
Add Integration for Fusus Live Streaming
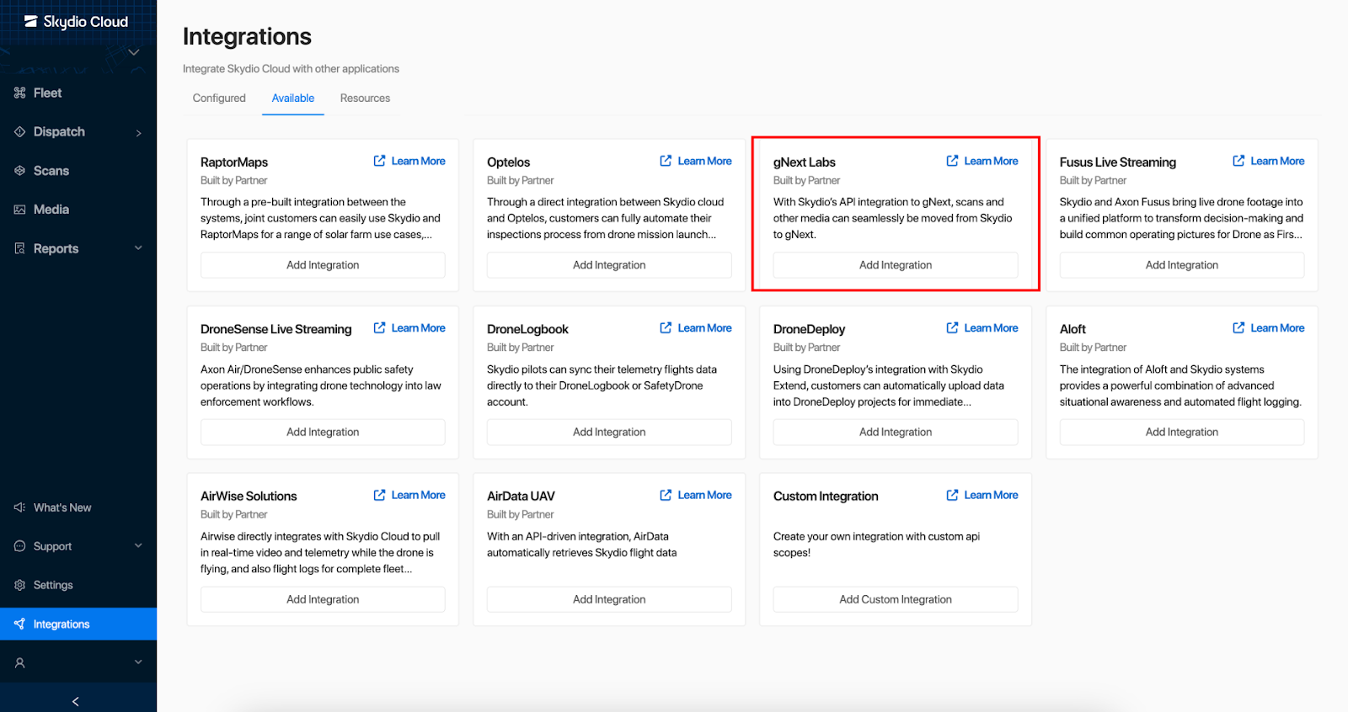point(1182,265)
